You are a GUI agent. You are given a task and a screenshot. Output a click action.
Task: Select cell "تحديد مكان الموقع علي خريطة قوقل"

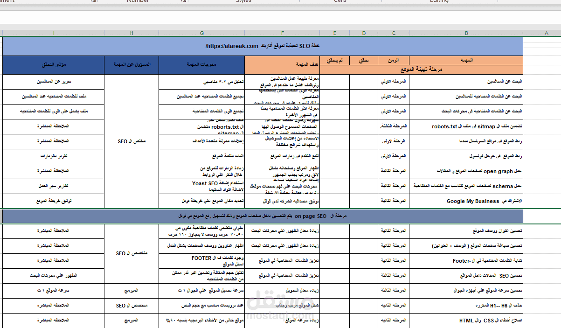coord(202,201)
